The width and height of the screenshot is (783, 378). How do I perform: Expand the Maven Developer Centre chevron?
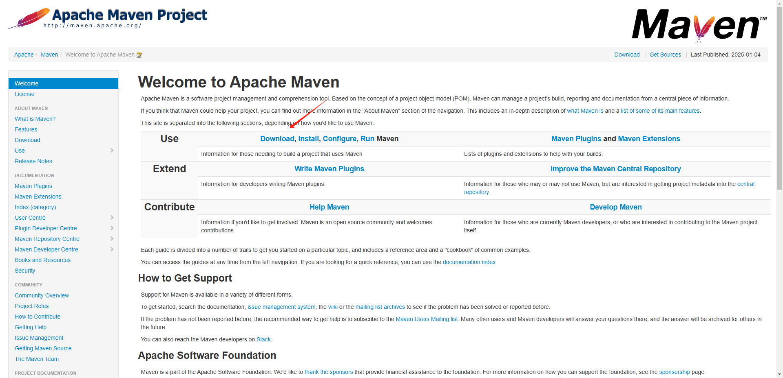112,249
